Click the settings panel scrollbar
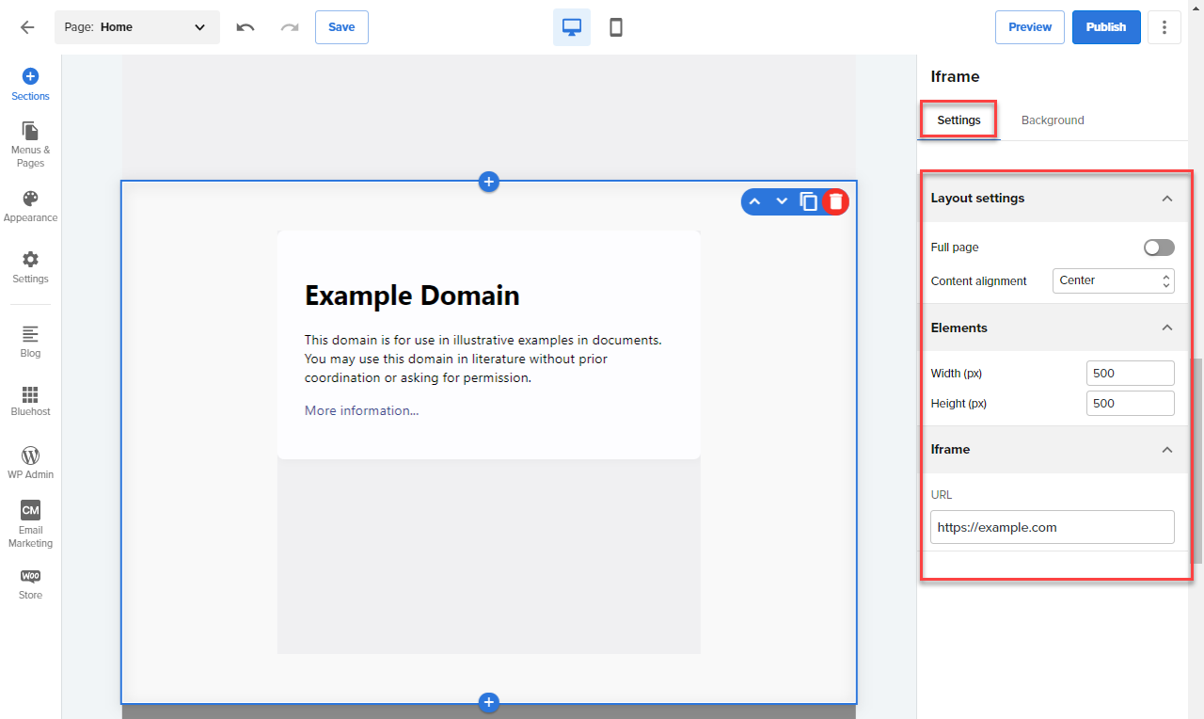 (x=1196, y=461)
